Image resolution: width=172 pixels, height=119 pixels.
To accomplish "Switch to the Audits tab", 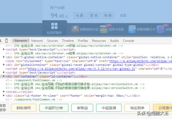I will point(114,41).
